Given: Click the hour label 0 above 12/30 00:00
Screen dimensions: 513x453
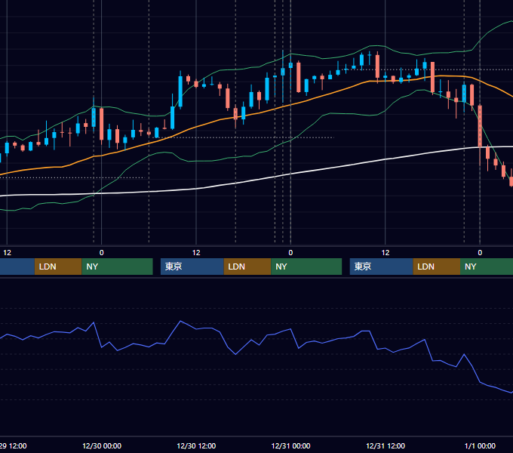Looking at the screenshot, I should pyautogui.click(x=101, y=253).
